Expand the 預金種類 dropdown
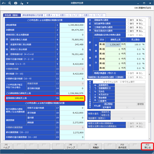The width and height of the screenshot is (154, 154). tap(144, 98)
